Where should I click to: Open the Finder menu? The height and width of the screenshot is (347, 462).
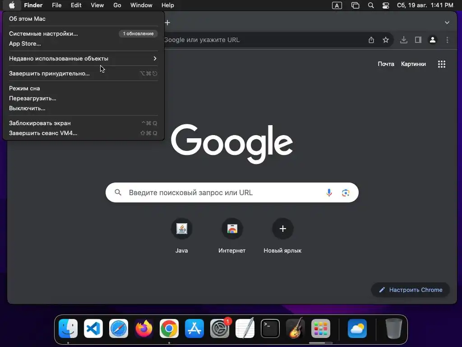coord(33,5)
